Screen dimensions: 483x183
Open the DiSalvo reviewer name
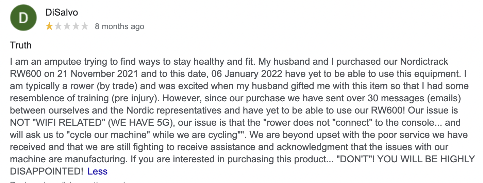tap(62, 13)
